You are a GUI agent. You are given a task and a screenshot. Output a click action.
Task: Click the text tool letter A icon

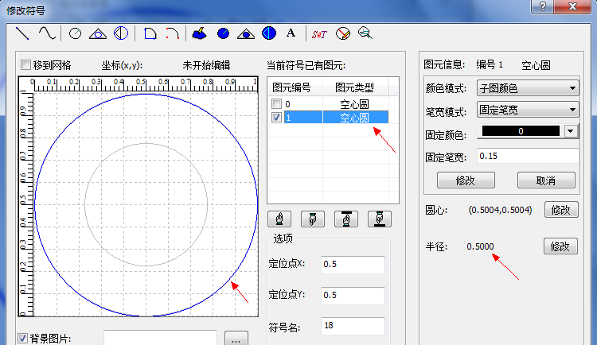point(291,33)
